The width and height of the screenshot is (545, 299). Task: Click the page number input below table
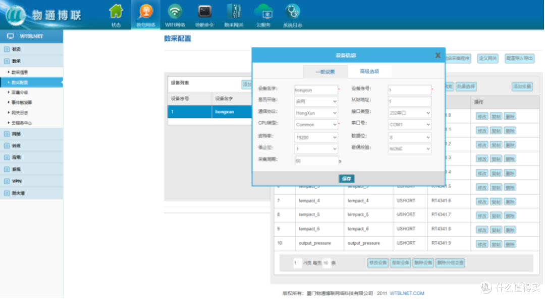coord(297,263)
